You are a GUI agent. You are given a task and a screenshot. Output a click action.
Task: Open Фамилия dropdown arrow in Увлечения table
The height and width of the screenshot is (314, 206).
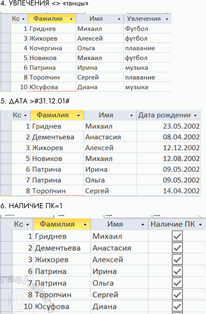[x=71, y=19]
